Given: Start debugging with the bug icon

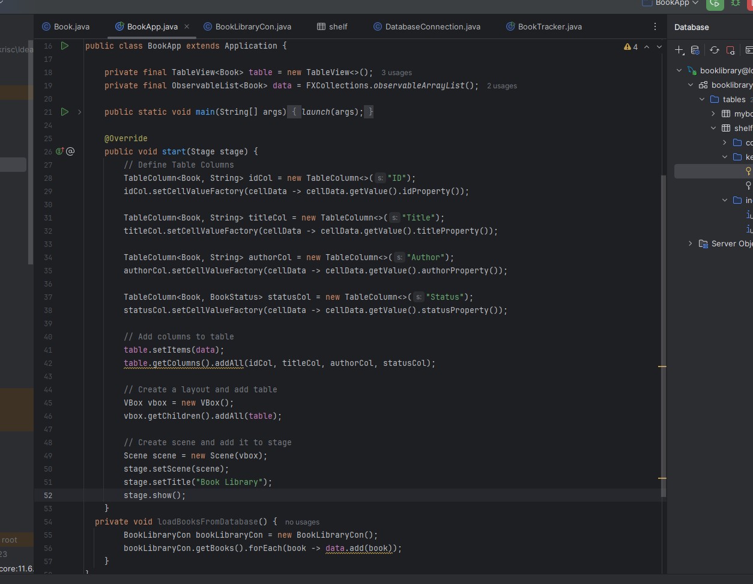Looking at the screenshot, I should [735, 5].
